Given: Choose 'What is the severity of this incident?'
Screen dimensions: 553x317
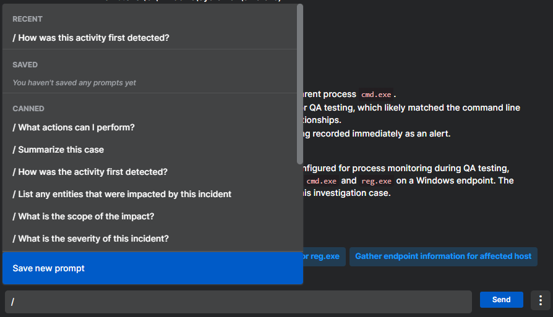Looking at the screenshot, I should (x=90, y=239).
